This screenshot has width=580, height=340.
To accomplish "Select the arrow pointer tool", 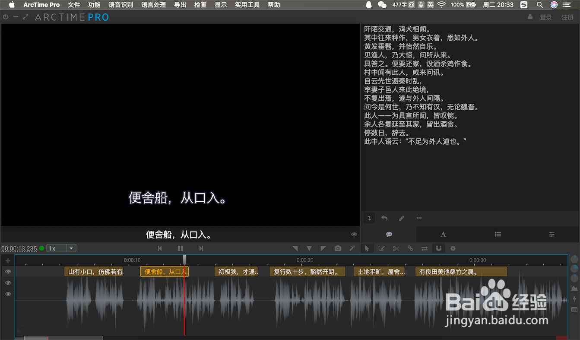I will [367, 248].
